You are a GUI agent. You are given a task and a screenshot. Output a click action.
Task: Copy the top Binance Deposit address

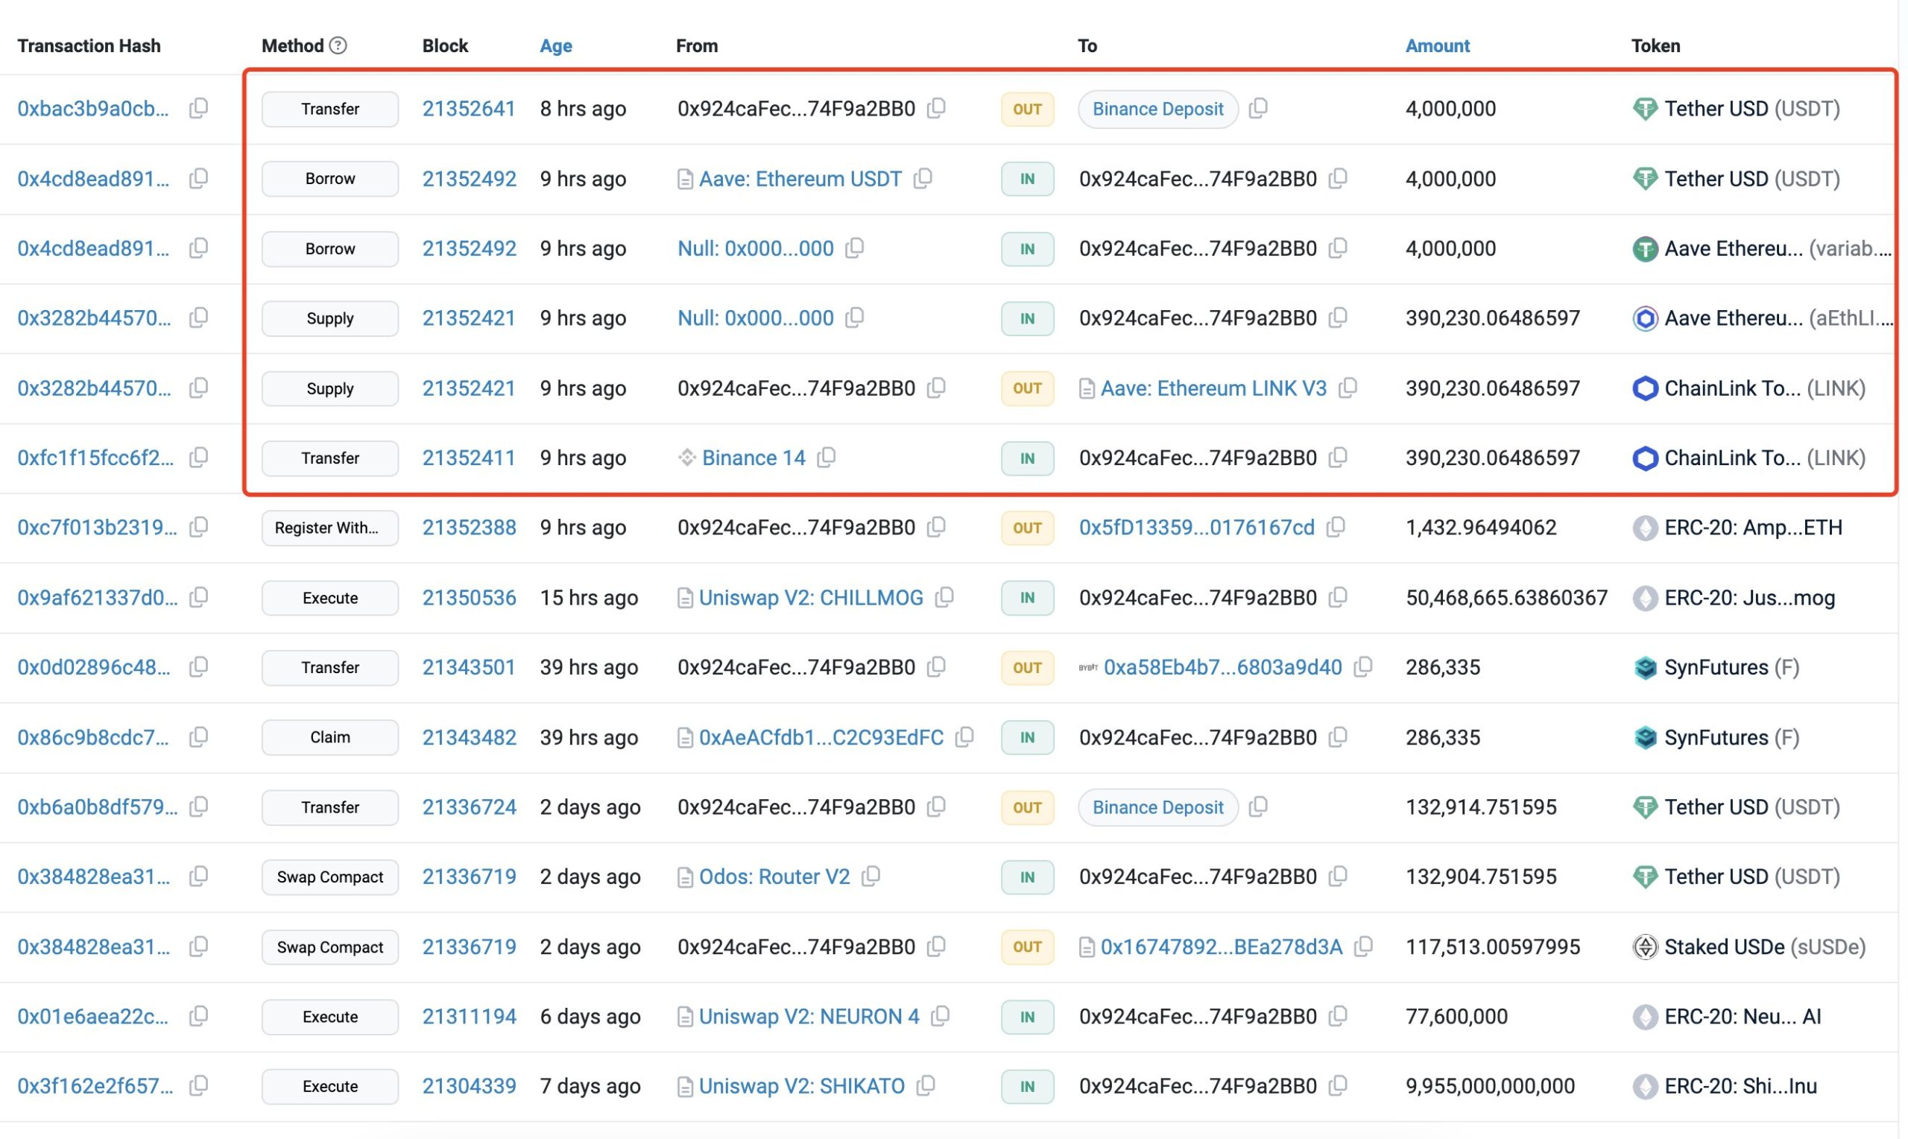click(1258, 108)
